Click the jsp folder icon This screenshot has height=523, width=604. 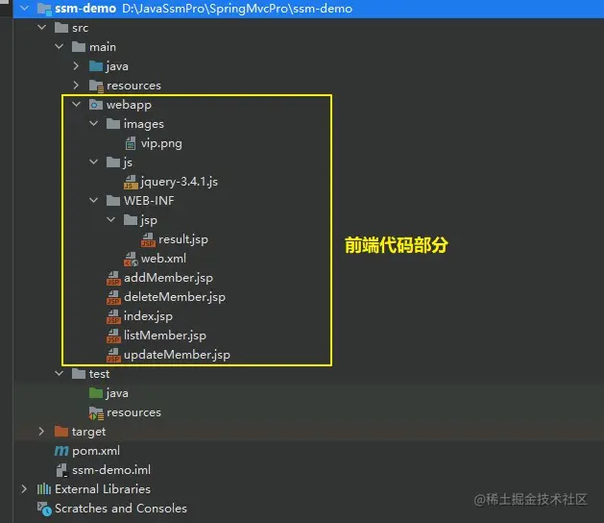click(x=131, y=219)
